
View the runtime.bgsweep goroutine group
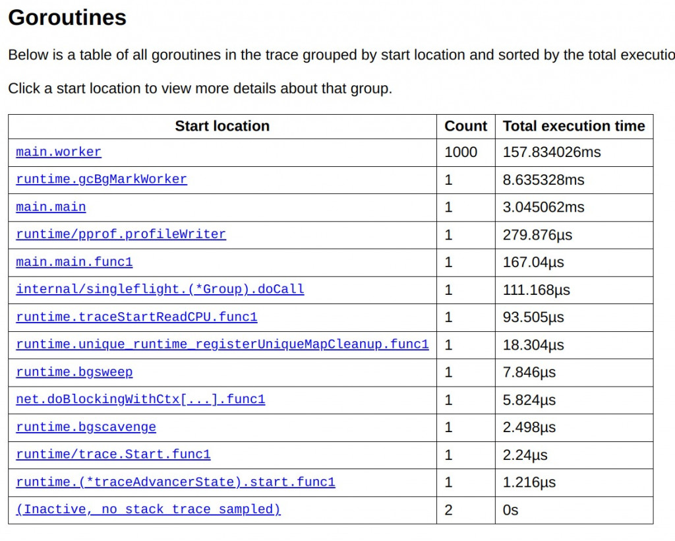pos(74,373)
